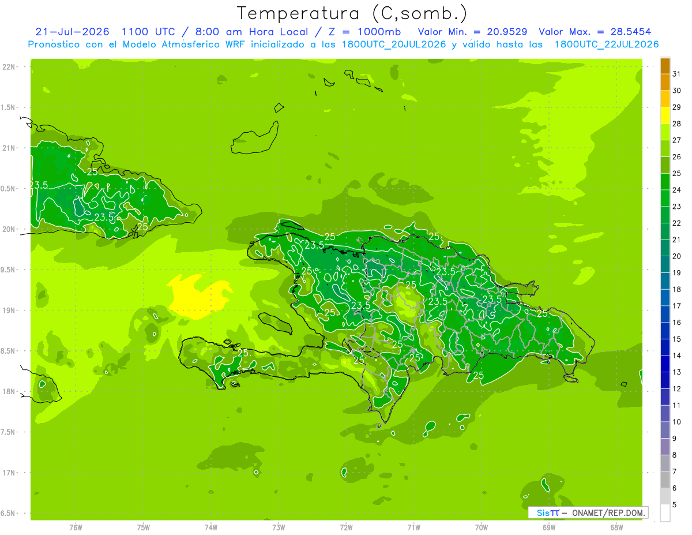The image size is (692, 535).
Task: Click the "18N" latitude axis label
Action: (9, 391)
